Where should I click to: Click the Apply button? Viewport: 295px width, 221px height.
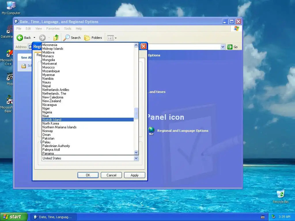coord(135,175)
